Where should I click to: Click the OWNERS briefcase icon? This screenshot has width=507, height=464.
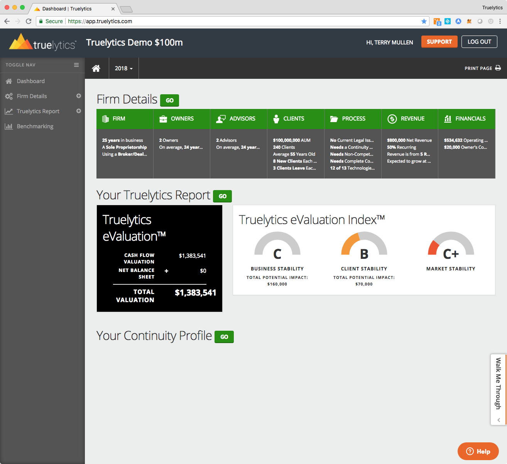[x=163, y=119]
